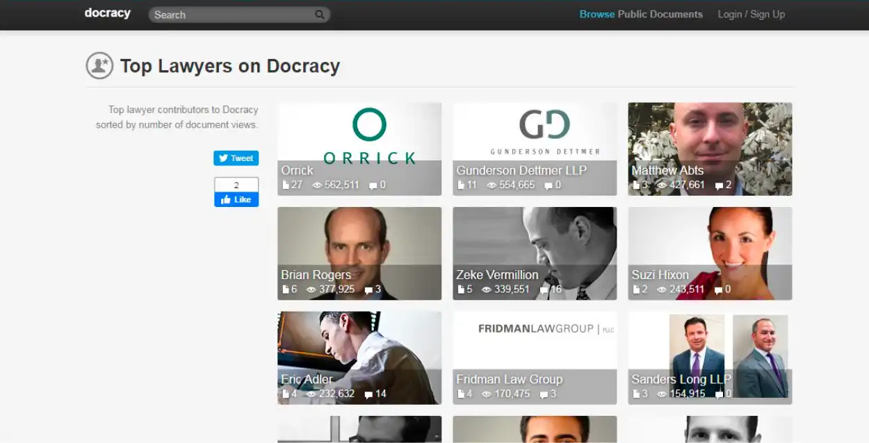
Task: Click Fridman Law Group's view count 170,475
Action: [x=512, y=394]
